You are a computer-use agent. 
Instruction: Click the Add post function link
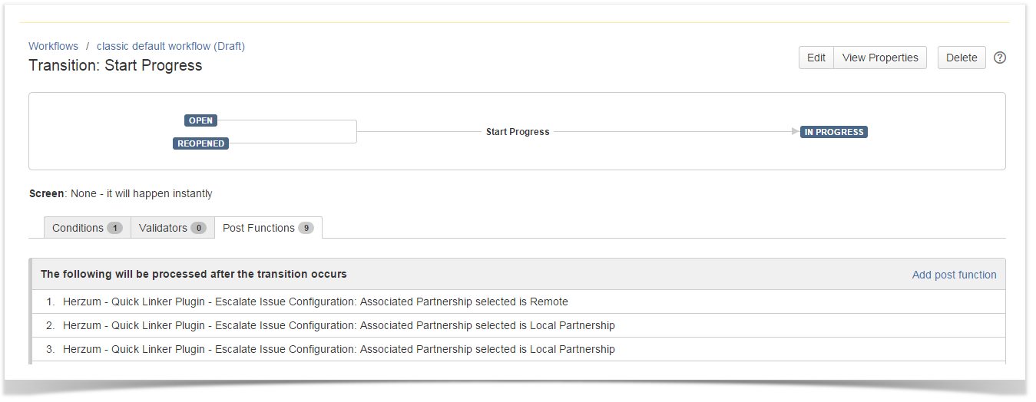(954, 275)
